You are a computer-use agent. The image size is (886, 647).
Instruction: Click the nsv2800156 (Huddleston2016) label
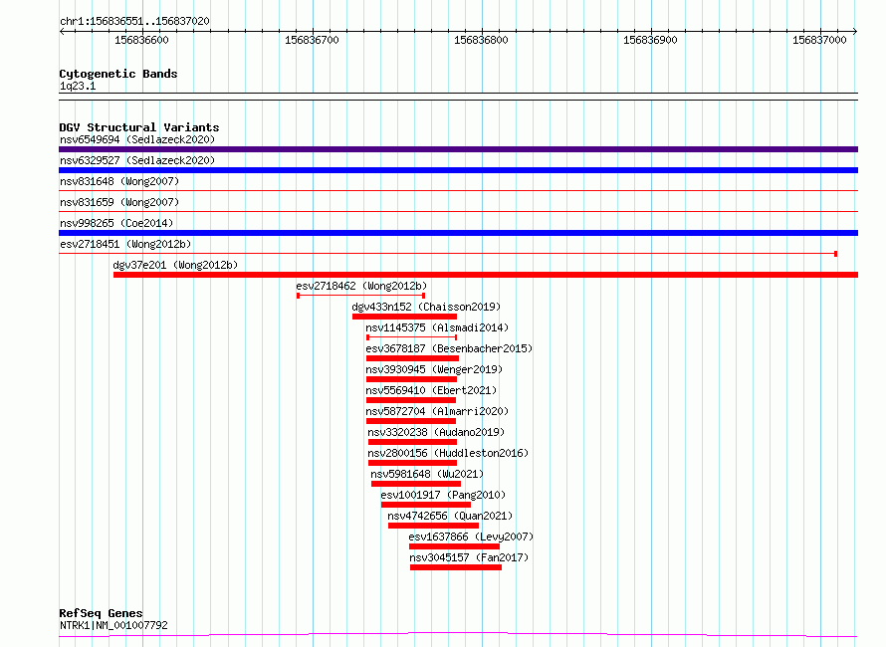coord(448,453)
